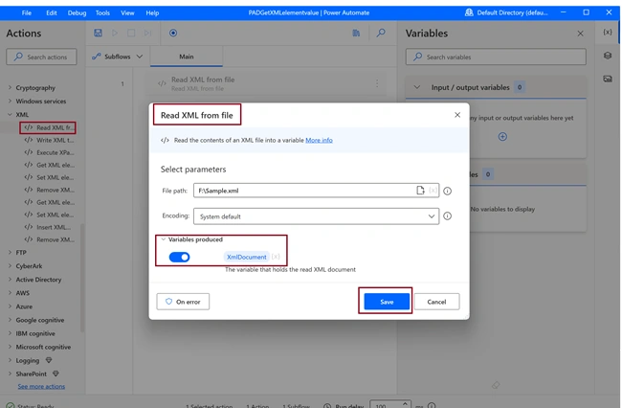
Task: Open the Subflows dropdown
Action: [117, 57]
